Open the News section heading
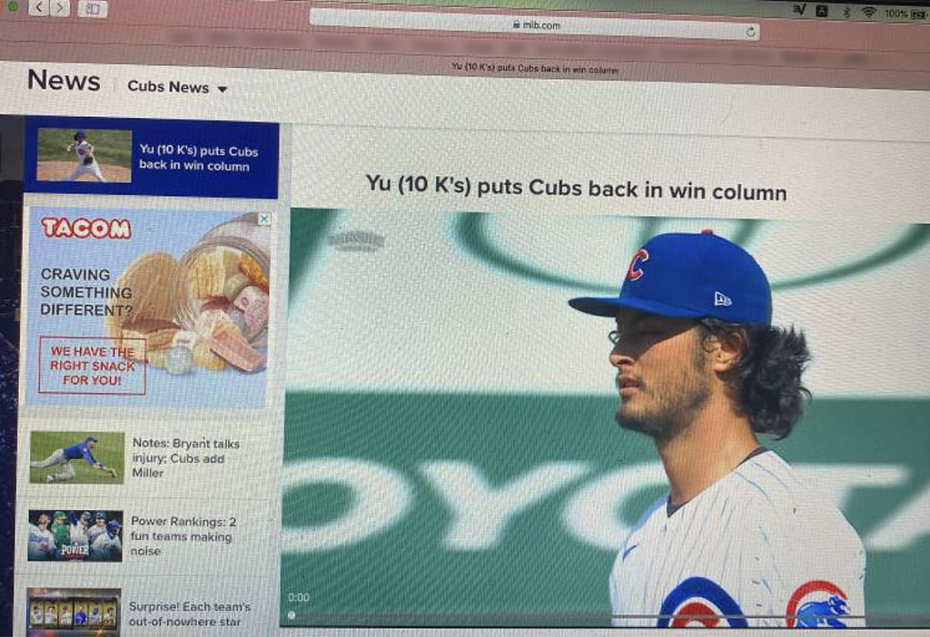Image resolution: width=930 pixels, height=637 pixels. [x=64, y=81]
